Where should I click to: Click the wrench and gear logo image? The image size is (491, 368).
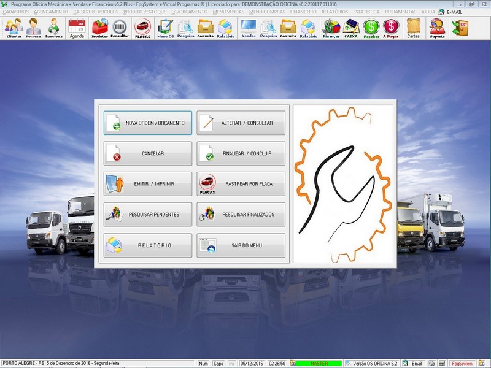click(343, 184)
